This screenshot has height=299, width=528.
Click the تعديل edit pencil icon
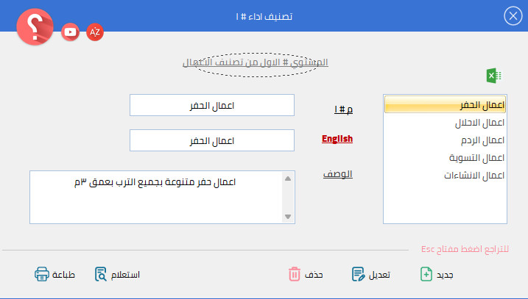[358, 275]
